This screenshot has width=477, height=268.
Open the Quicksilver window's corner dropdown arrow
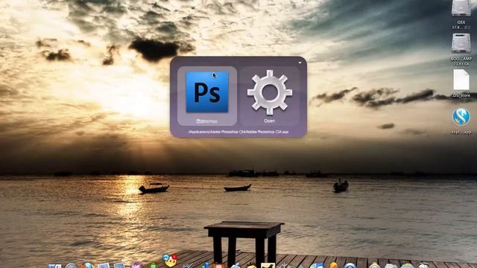coord(300,63)
